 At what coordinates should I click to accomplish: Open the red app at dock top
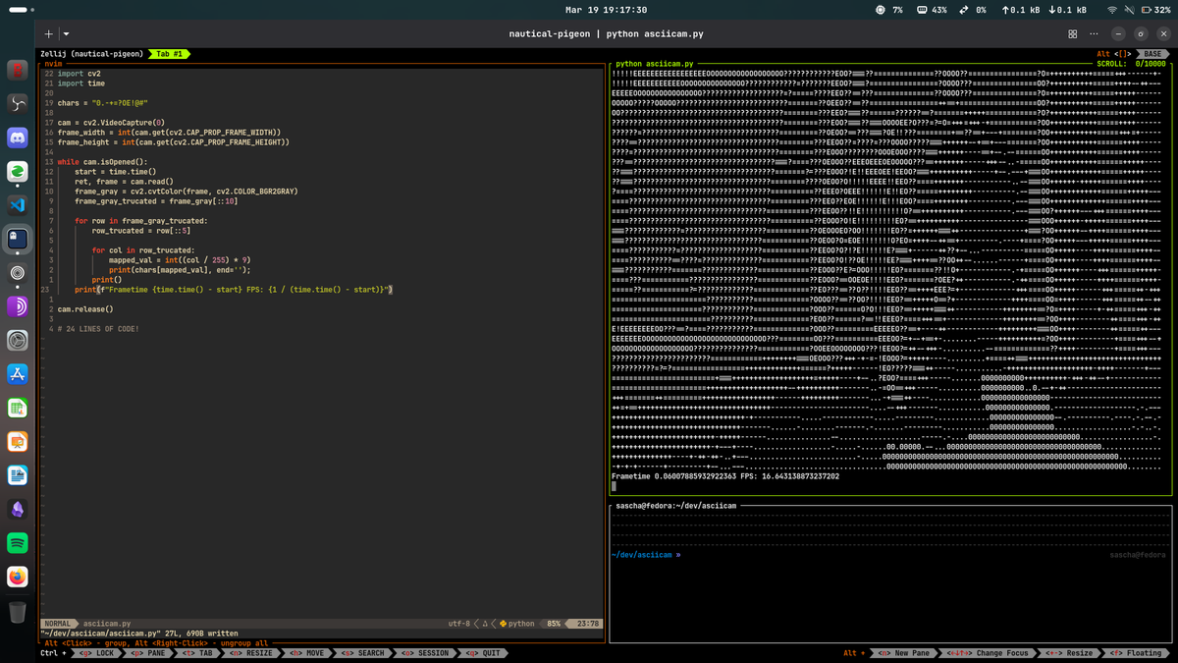point(18,71)
